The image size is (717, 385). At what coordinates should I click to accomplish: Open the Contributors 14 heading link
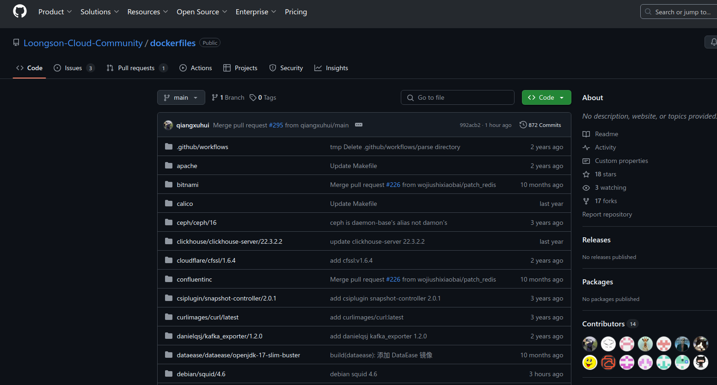610,324
